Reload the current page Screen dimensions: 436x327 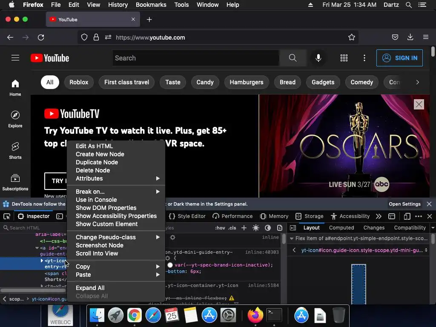point(41,37)
